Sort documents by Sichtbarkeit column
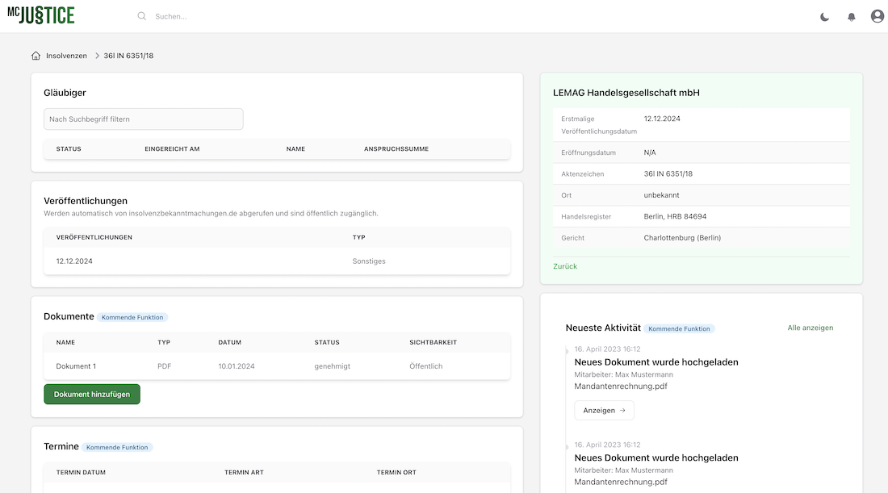 point(433,343)
